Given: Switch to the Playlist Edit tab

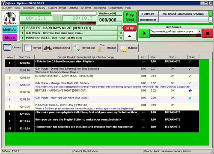Looking at the screenshot, I should point(84,48).
